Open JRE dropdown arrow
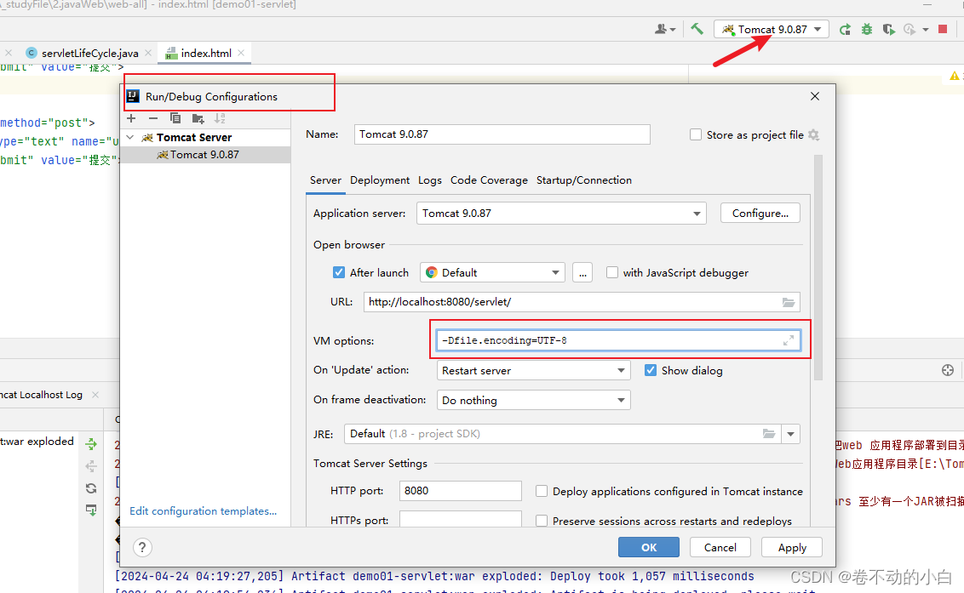The height and width of the screenshot is (593, 964). coord(790,434)
